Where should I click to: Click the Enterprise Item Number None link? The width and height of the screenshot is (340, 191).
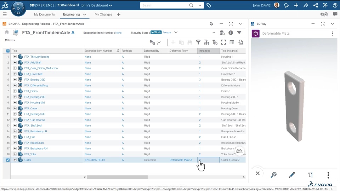(118, 33)
